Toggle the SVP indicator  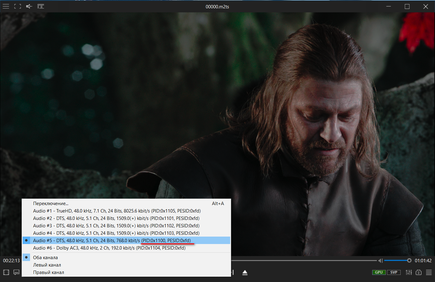394,272
